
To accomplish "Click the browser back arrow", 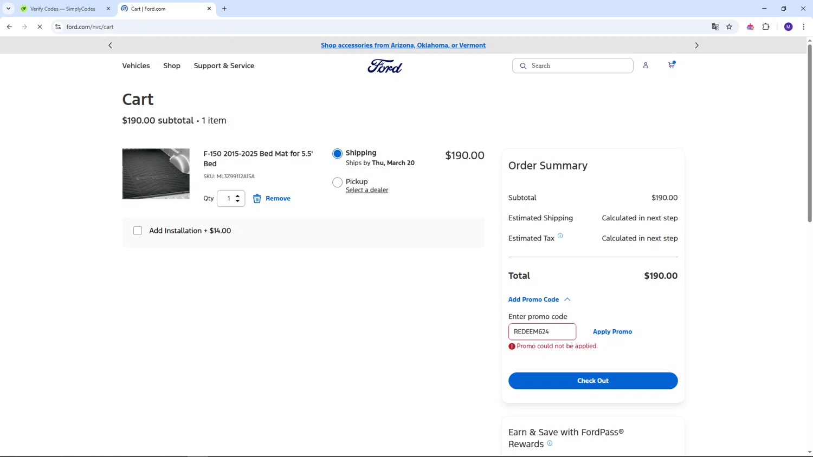I will pyautogui.click(x=9, y=27).
